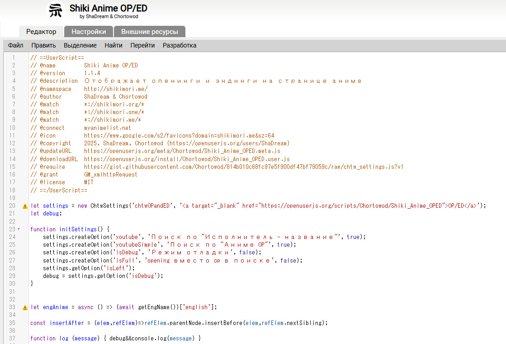Click line number 1 in the gutter

[14, 57]
